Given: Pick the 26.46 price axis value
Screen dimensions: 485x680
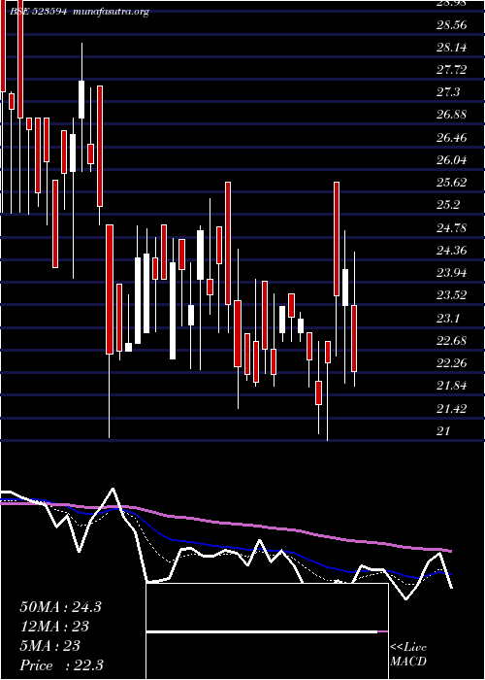Looking at the screenshot, I should pos(452,138).
